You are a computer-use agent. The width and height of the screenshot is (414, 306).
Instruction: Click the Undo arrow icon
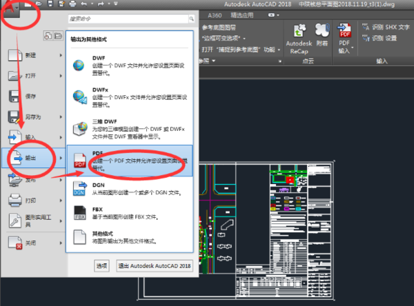(x=84, y=3)
